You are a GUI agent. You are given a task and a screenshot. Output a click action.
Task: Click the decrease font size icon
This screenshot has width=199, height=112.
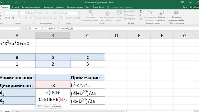32,13
